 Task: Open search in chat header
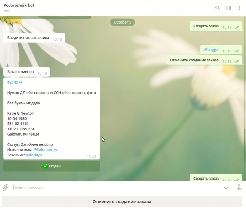pyautogui.click(x=217, y=8)
